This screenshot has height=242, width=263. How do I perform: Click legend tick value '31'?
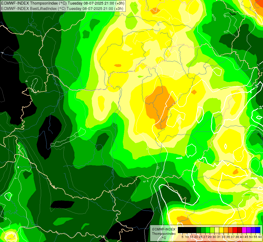pyautogui.click(x=219, y=237)
